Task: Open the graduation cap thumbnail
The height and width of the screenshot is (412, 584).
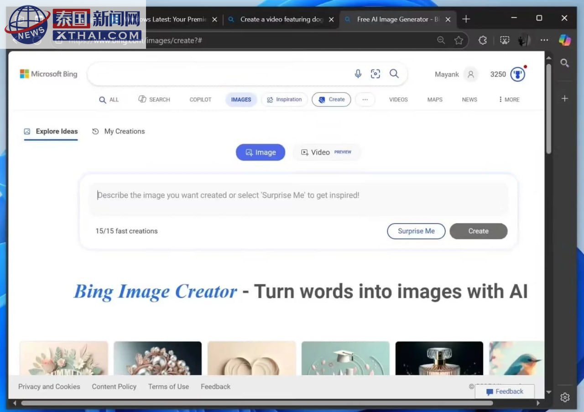Action: click(345, 358)
